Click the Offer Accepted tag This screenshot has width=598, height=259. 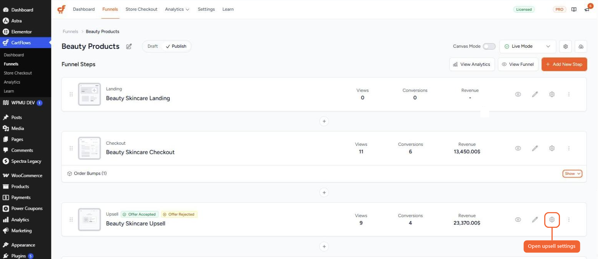(139, 214)
